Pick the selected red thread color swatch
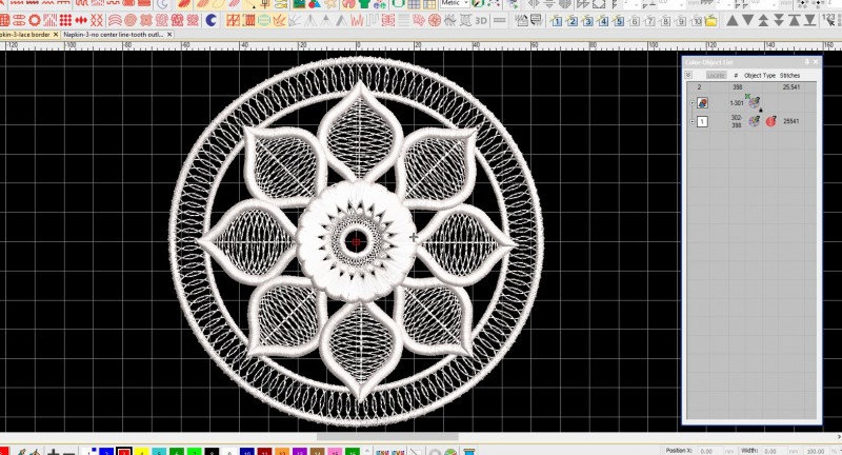Image resolution: width=842 pixels, height=455 pixels. (124, 452)
